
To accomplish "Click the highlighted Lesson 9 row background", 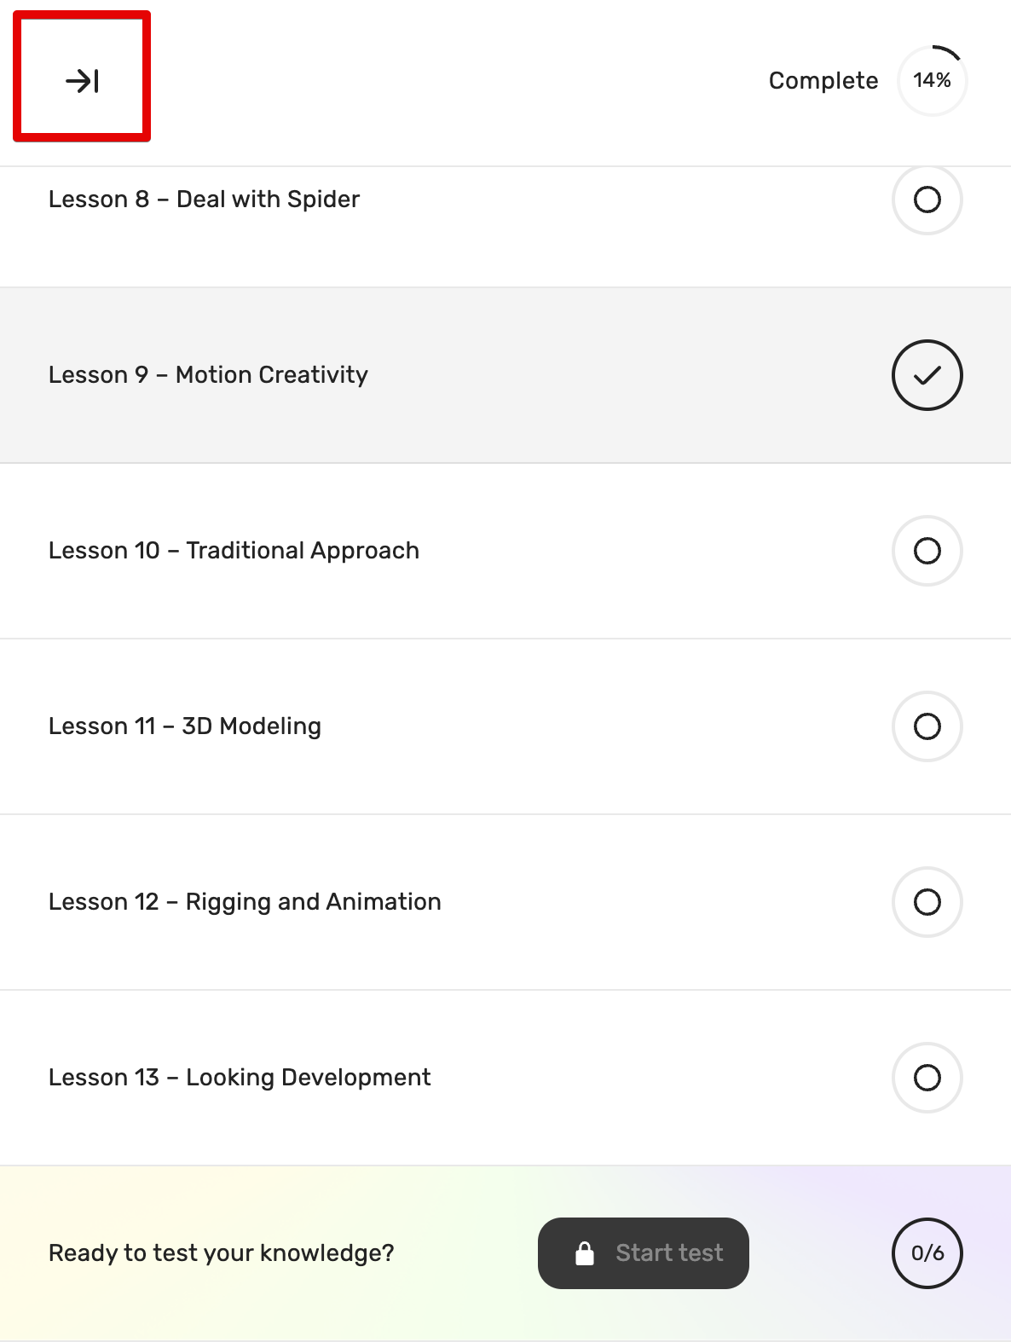I will tap(505, 375).
